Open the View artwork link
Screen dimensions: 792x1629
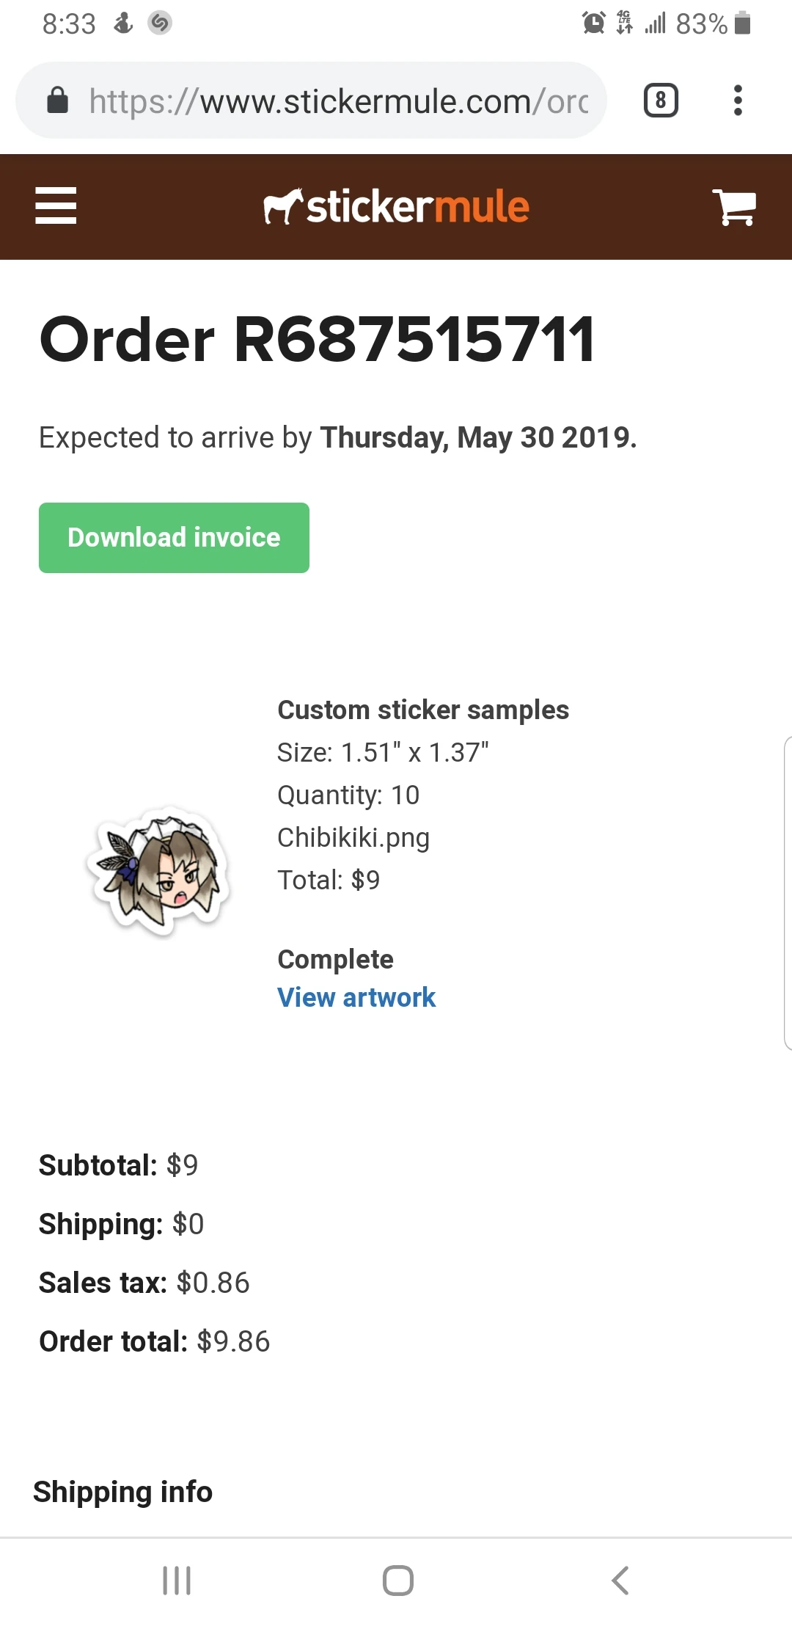[x=356, y=998]
